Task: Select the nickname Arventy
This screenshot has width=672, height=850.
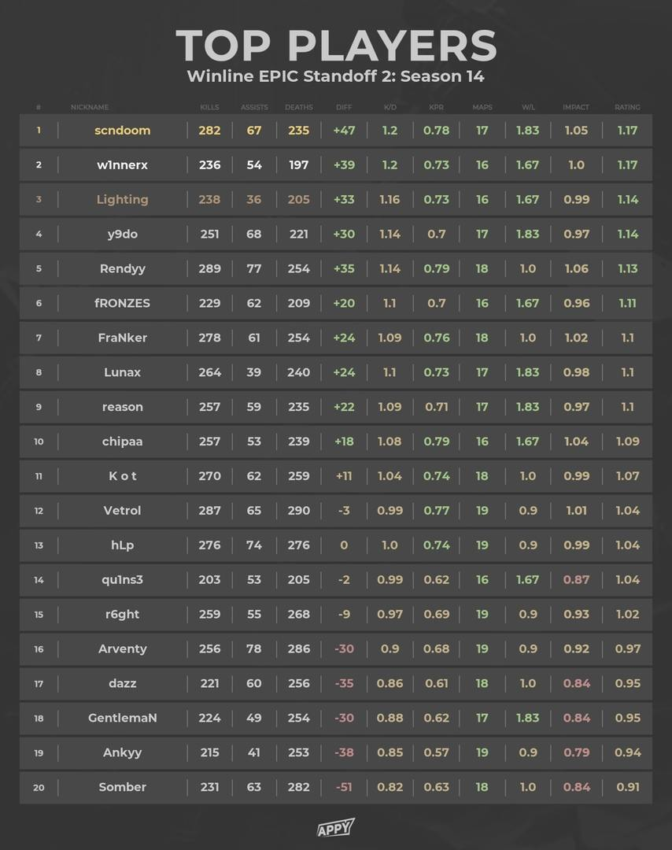Action: pos(123,649)
